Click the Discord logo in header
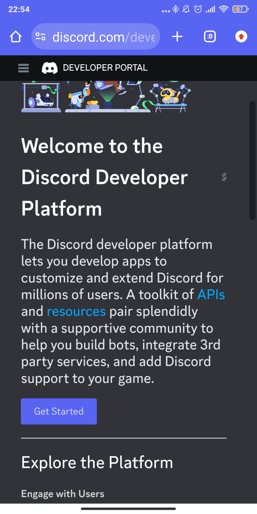Image resolution: width=257 pixels, height=514 pixels. click(x=50, y=68)
